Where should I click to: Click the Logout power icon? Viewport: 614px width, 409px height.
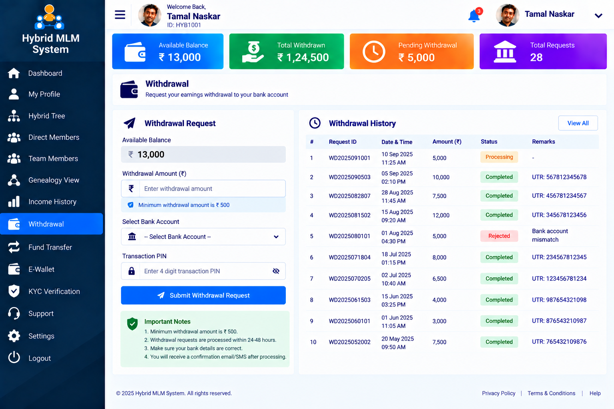tap(14, 357)
